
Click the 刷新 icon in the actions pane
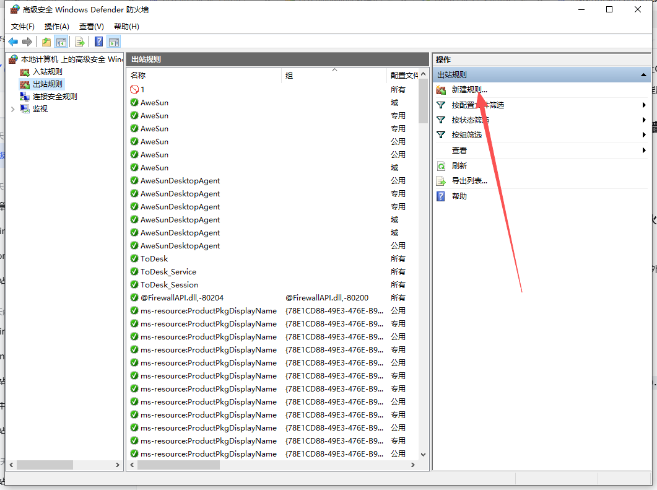(441, 166)
